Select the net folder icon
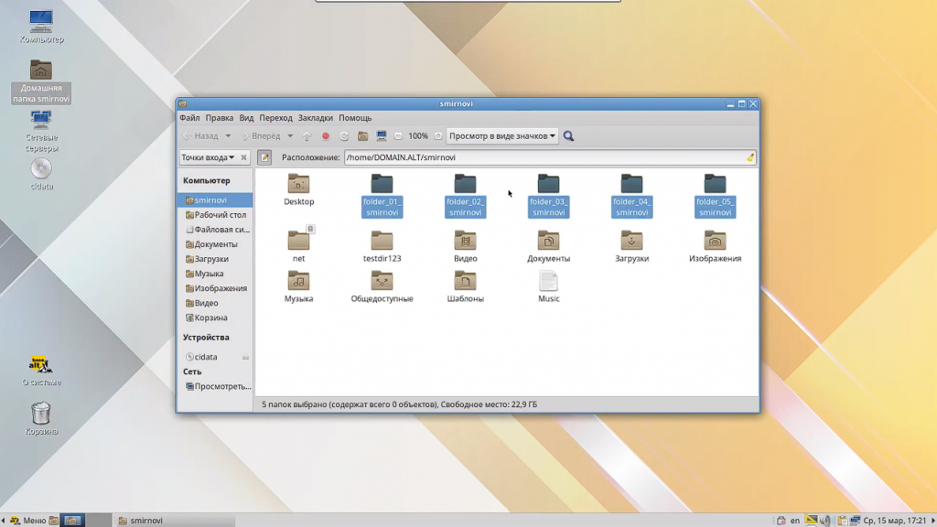This screenshot has width=937, height=527. [299, 241]
